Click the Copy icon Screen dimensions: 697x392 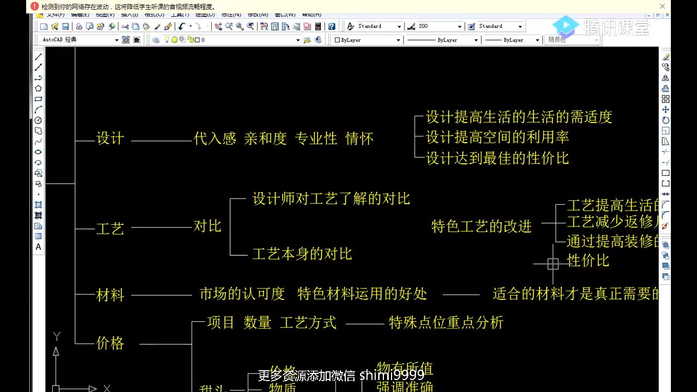pos(136,26)
